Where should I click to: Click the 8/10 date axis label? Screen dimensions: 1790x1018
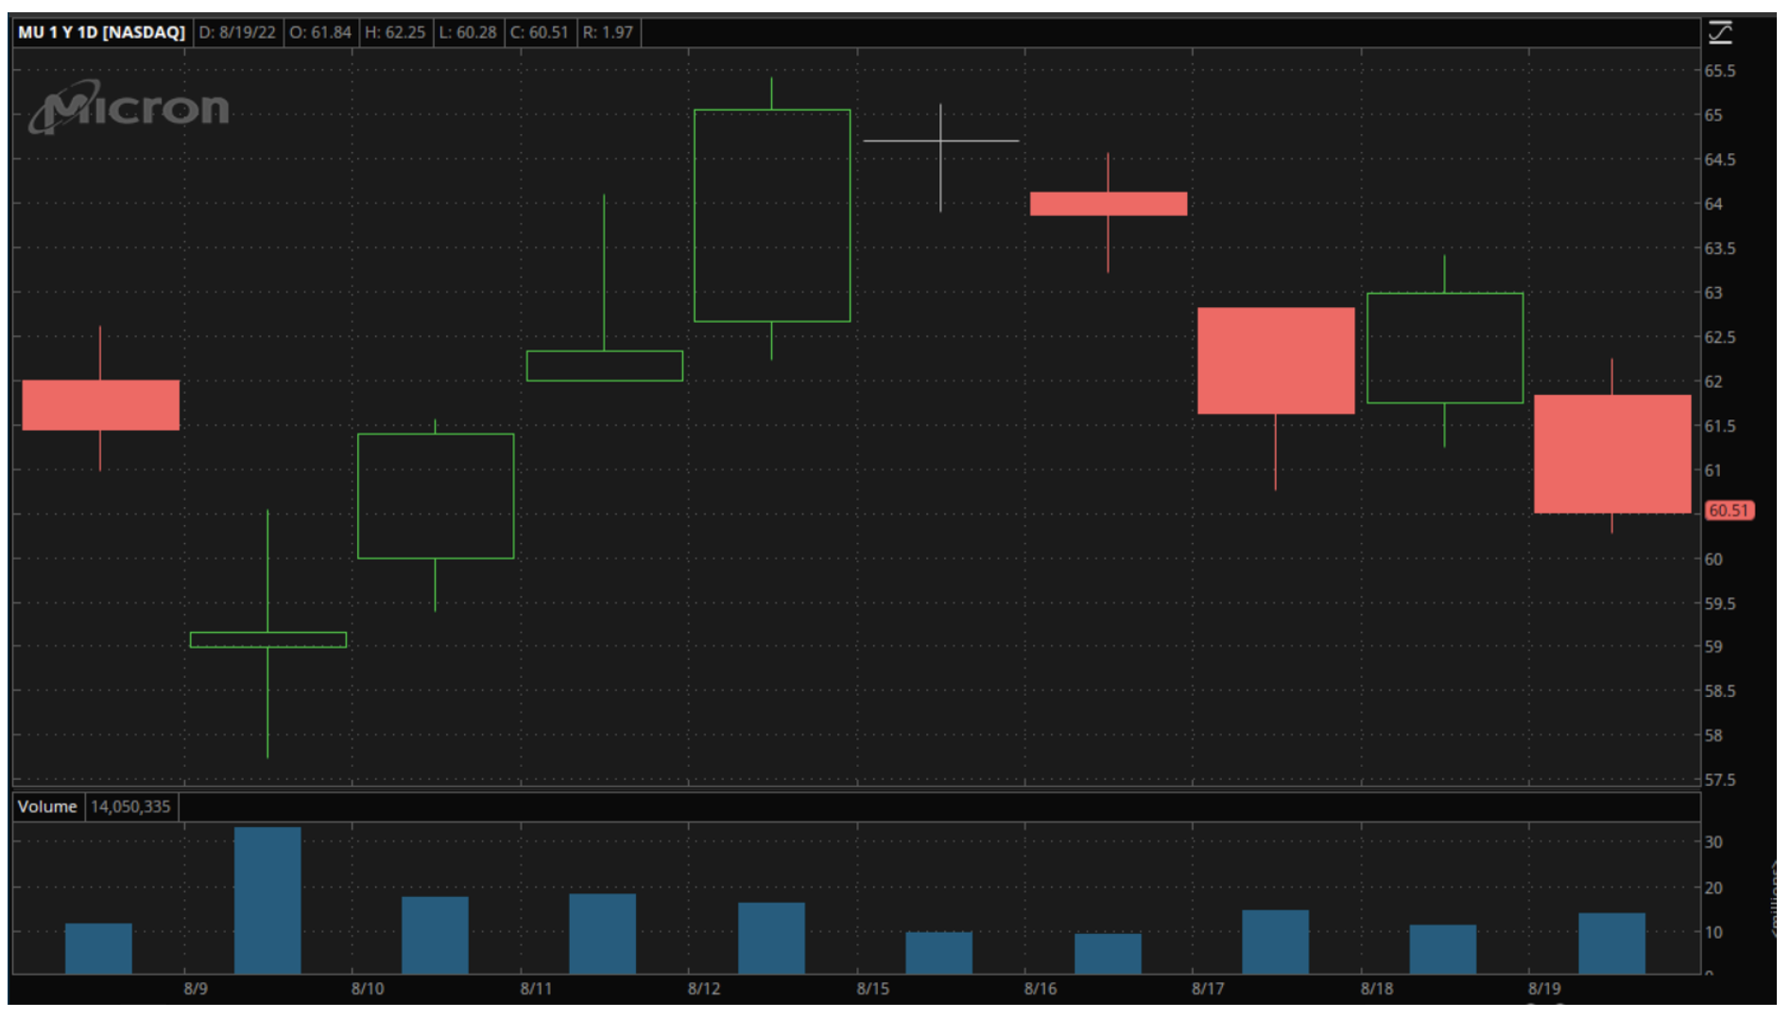pos(368,989)
